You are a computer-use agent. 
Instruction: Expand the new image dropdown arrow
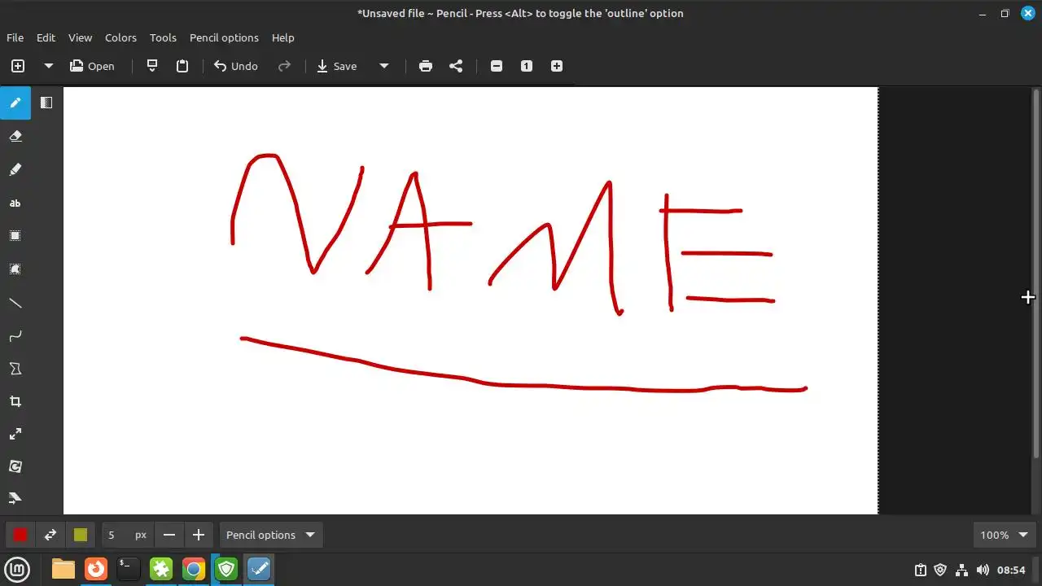[x=48, y=66]
